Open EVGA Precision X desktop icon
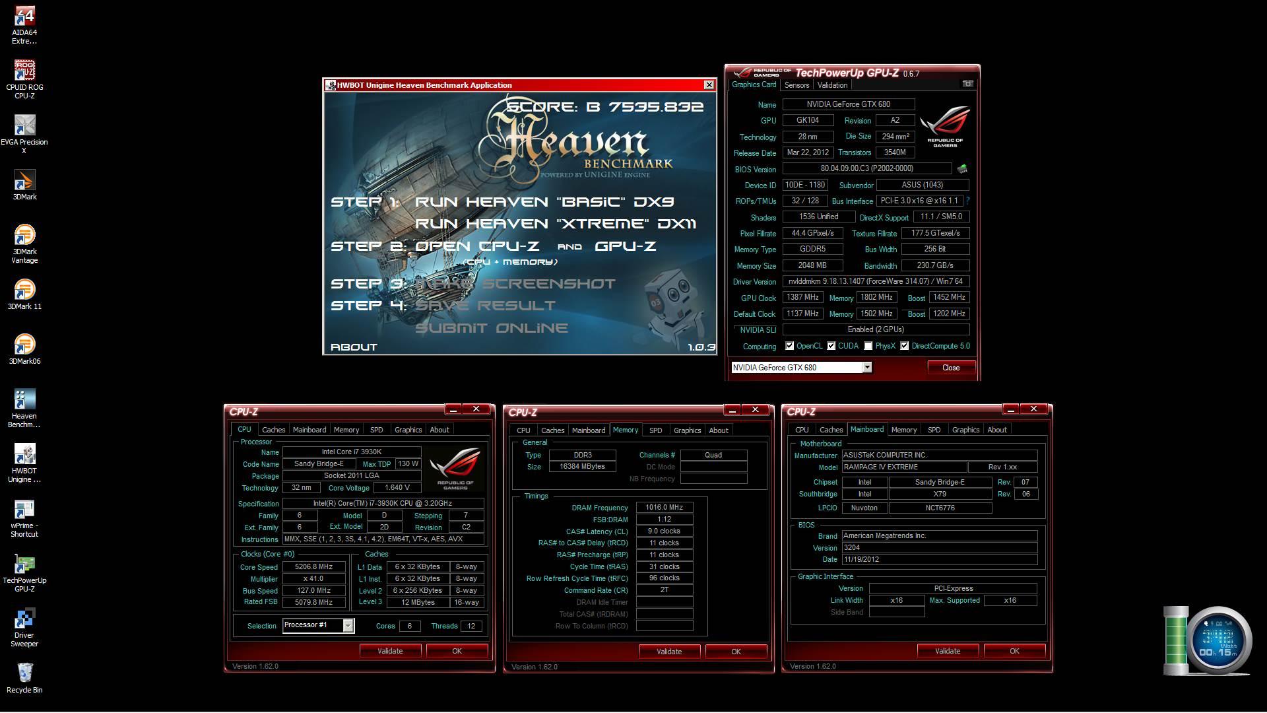This screenshot has width=1267, height=713. point(24,135)
